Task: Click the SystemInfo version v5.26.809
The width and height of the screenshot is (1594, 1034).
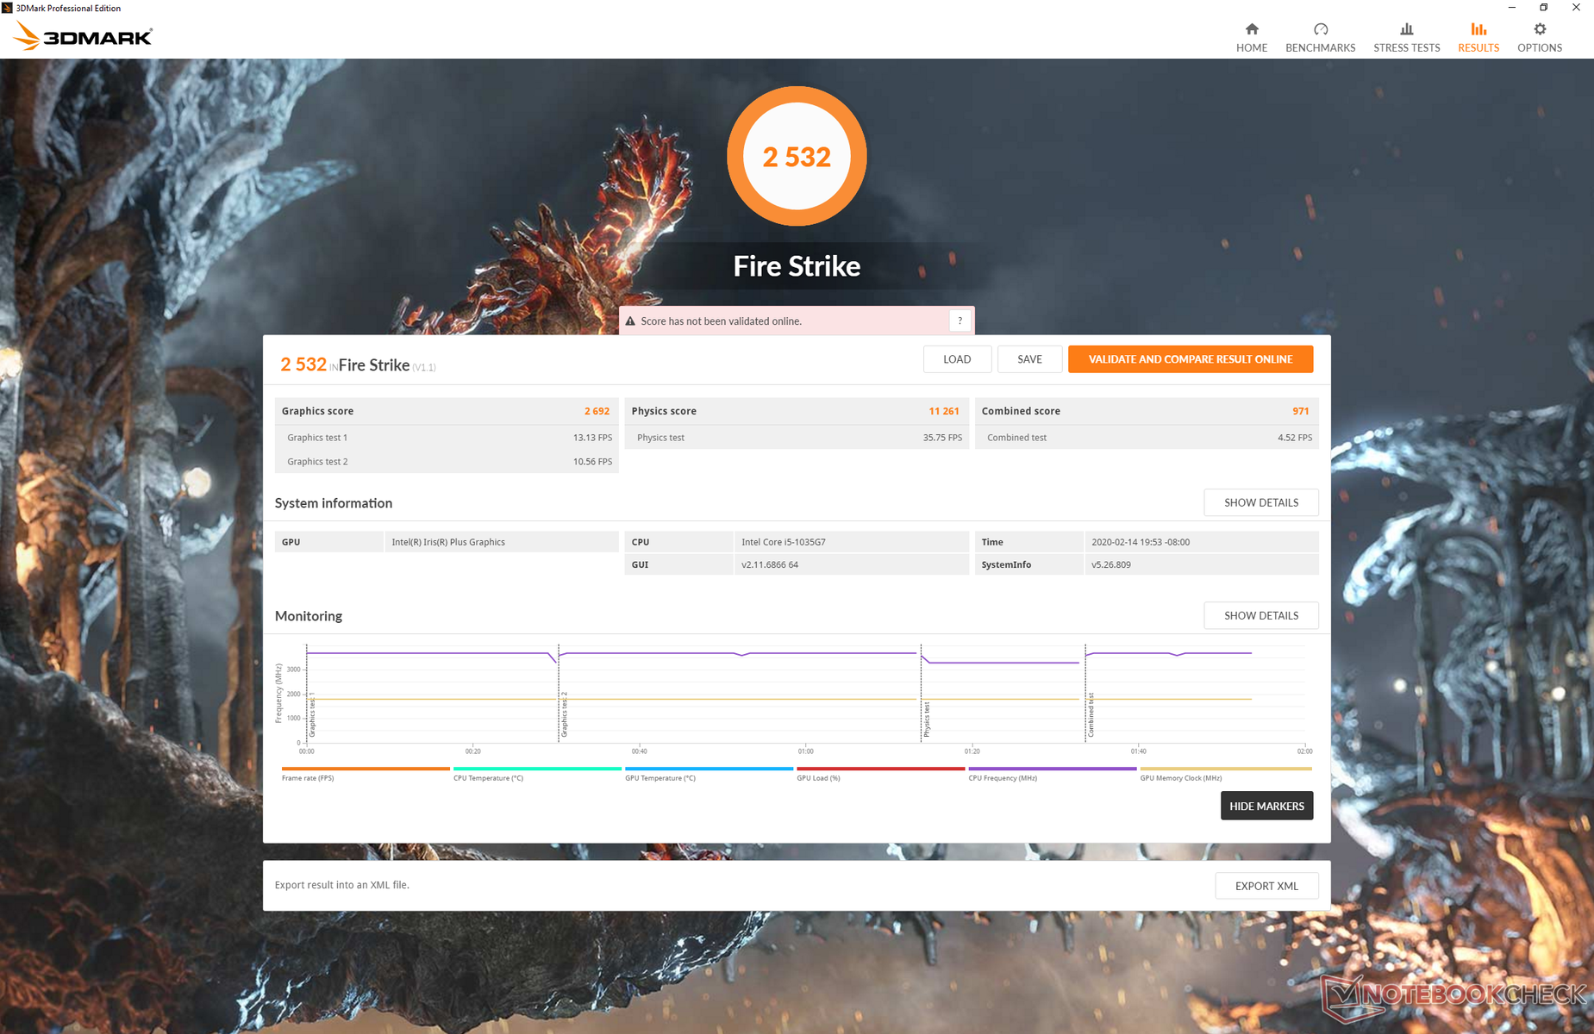Action: pyautogui.click(x=1111, y=564)
